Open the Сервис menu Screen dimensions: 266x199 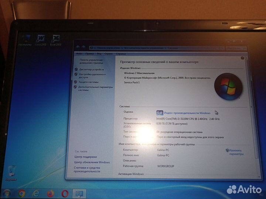[109, 54]
